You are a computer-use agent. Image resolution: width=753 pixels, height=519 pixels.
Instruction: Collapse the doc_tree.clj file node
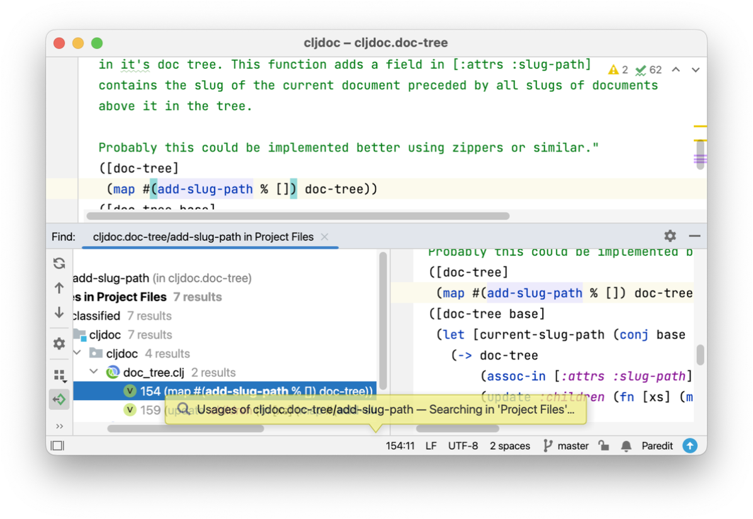click(x=94, y=372)
